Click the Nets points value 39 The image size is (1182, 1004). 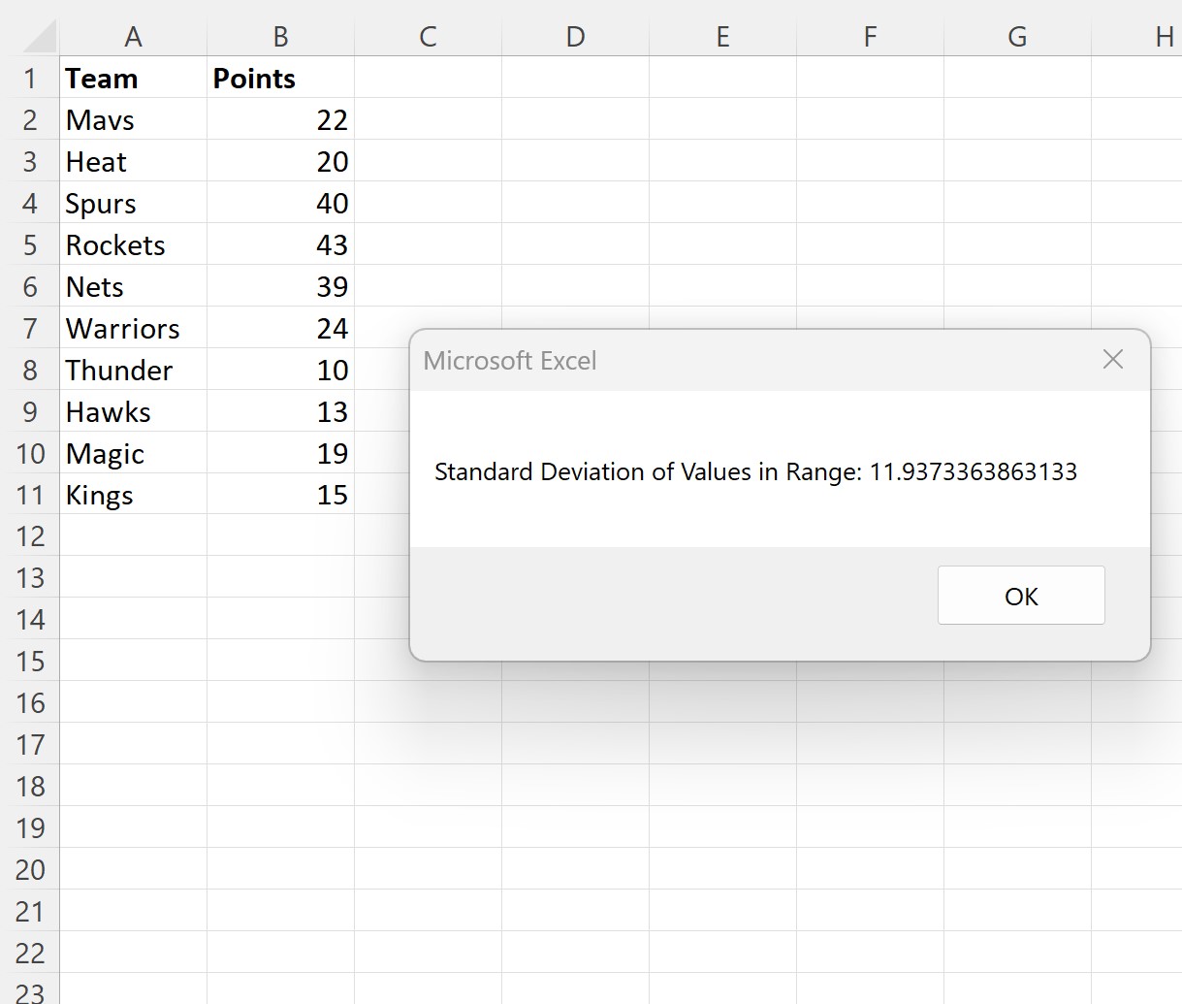[281, 286]
